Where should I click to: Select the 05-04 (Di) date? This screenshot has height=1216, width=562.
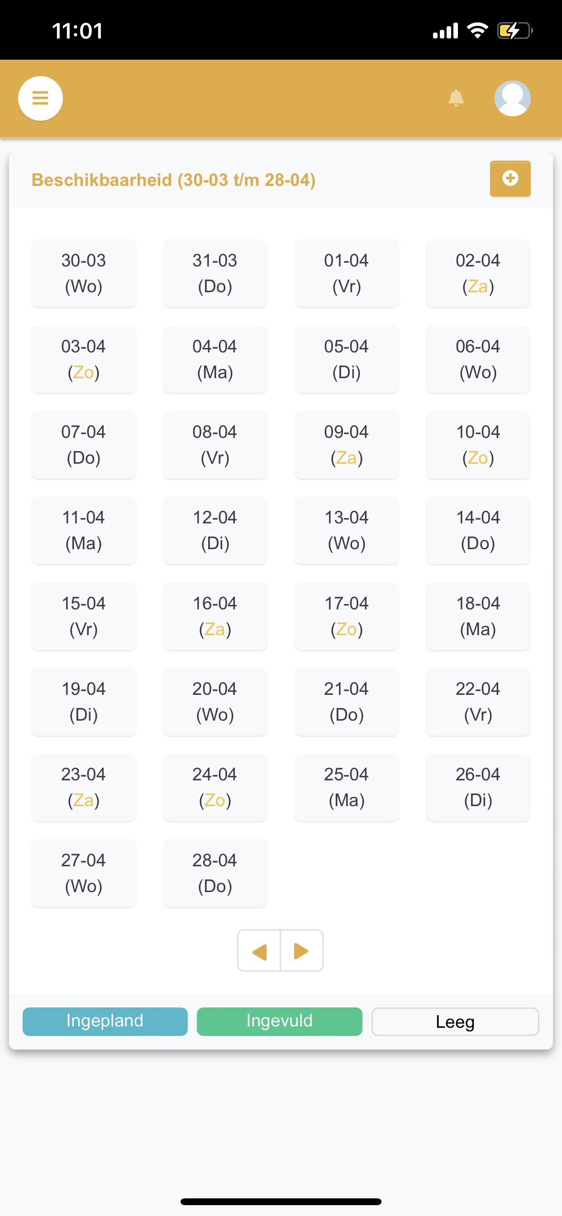pos(347,359)
